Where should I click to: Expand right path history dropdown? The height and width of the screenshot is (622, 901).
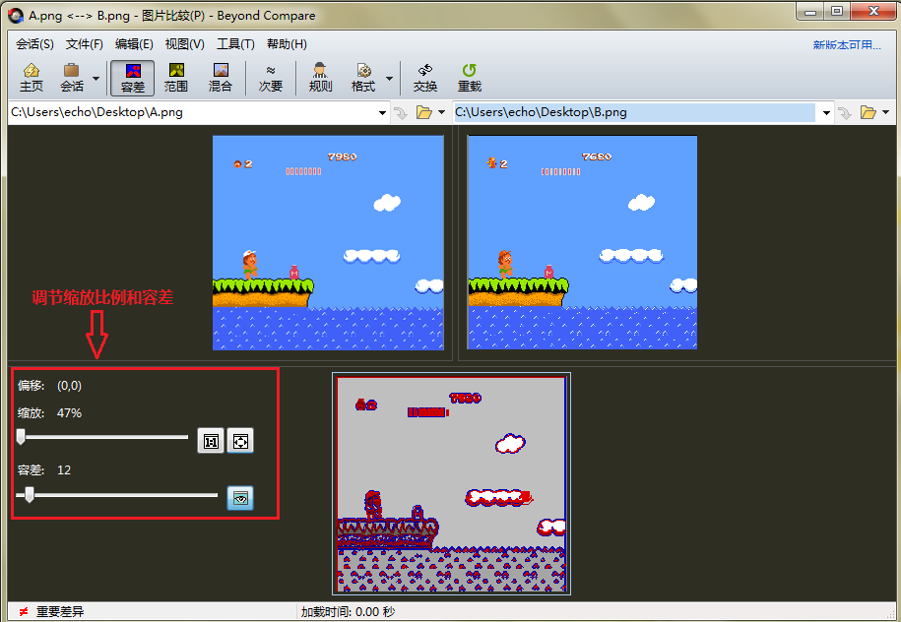(826, 112)
